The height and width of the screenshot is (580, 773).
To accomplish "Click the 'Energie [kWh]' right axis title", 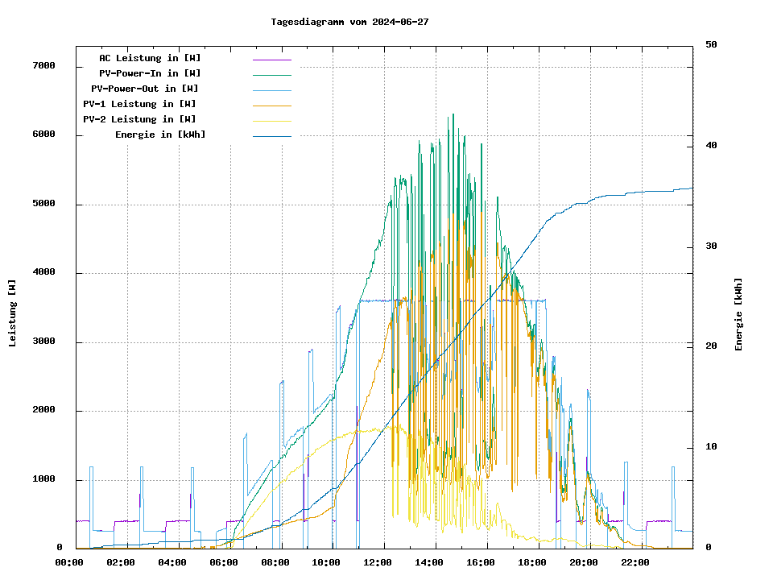I will [738, 314].
